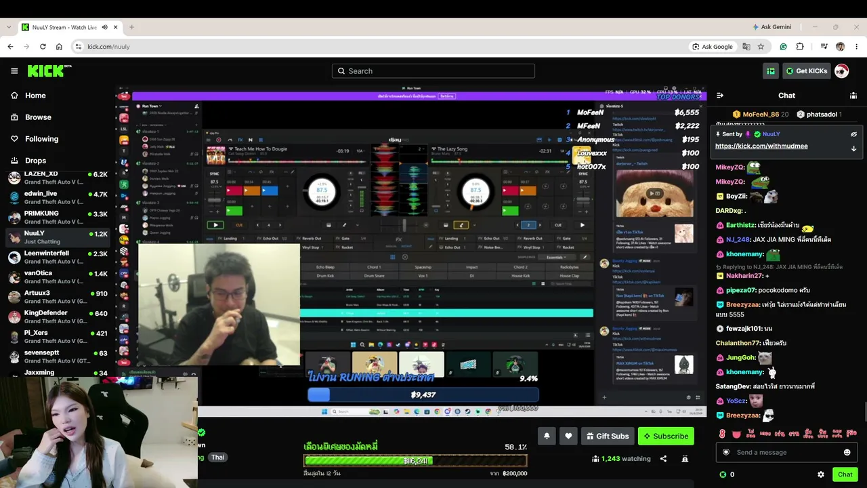Open the user profile avatar menu

(x=842, y=71)
